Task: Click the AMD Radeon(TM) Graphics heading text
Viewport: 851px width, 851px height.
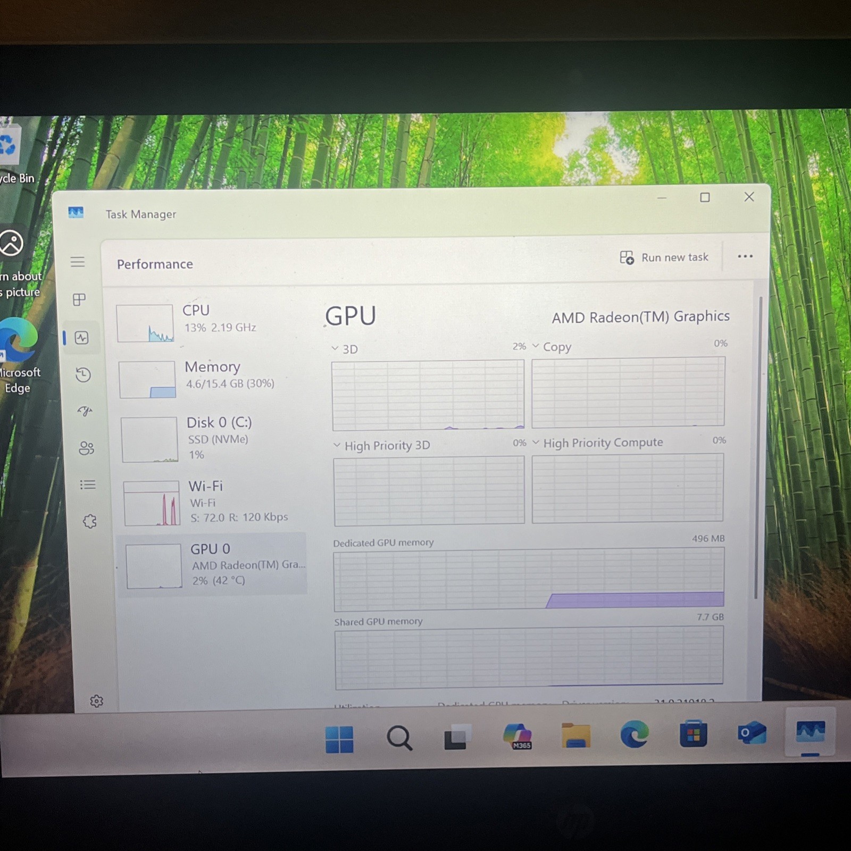Action: 640,317
